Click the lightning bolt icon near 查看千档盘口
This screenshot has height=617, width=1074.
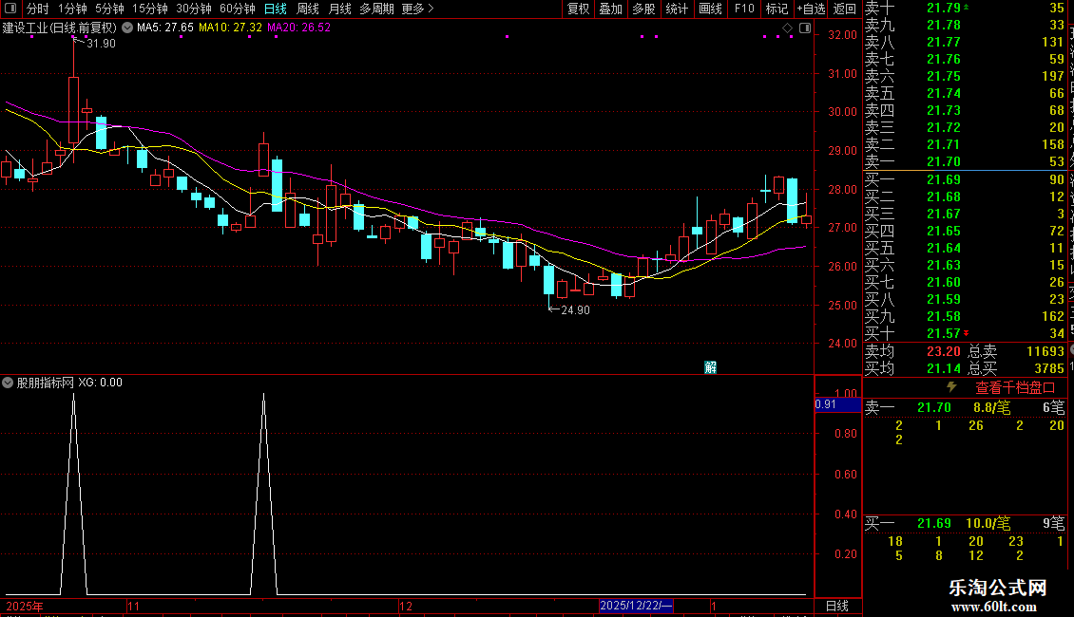[951, 387]
